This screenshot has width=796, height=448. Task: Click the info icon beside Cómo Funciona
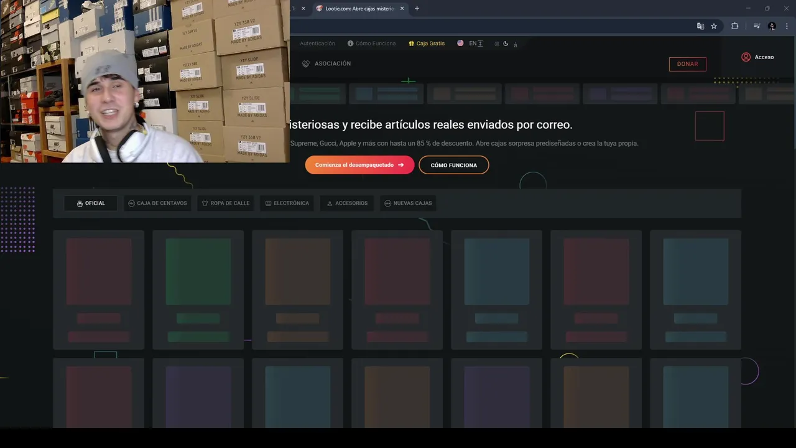pos(350,44)
